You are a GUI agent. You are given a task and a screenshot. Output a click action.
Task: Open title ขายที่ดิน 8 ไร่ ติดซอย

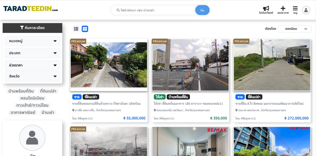point(270,104)
